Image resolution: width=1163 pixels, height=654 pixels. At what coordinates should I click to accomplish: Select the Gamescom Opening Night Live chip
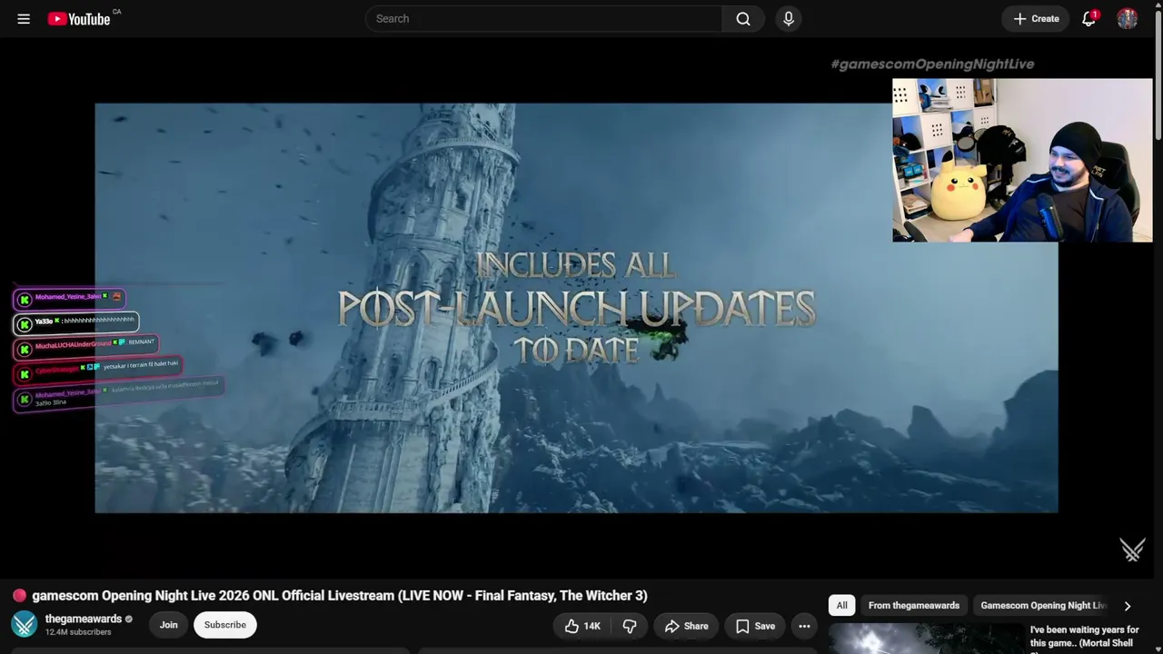coord(1043,605)
